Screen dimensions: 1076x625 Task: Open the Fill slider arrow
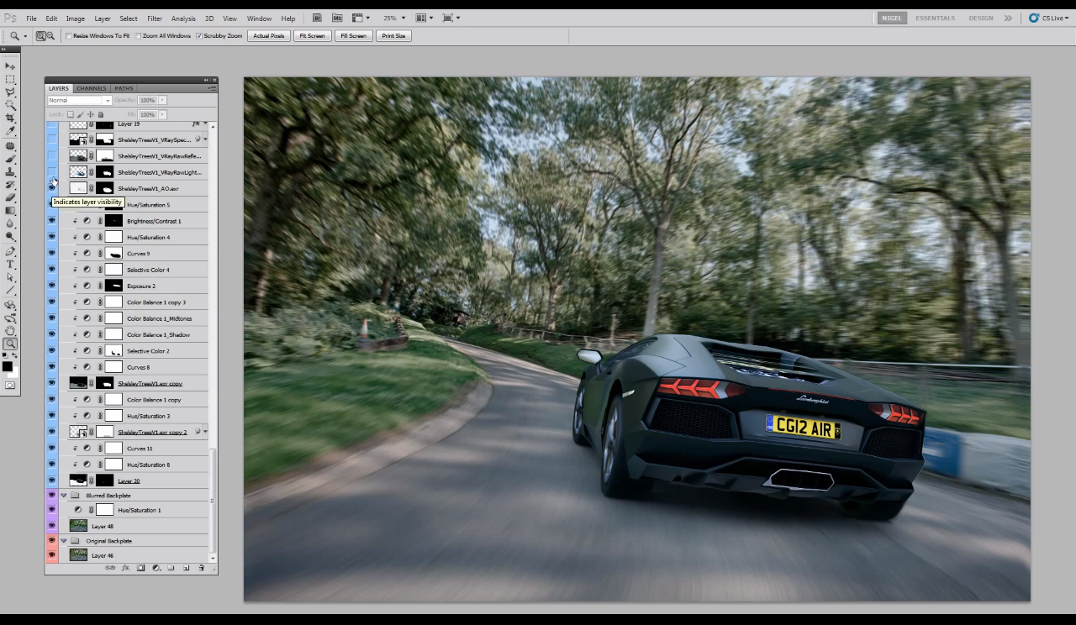(162, 114)
